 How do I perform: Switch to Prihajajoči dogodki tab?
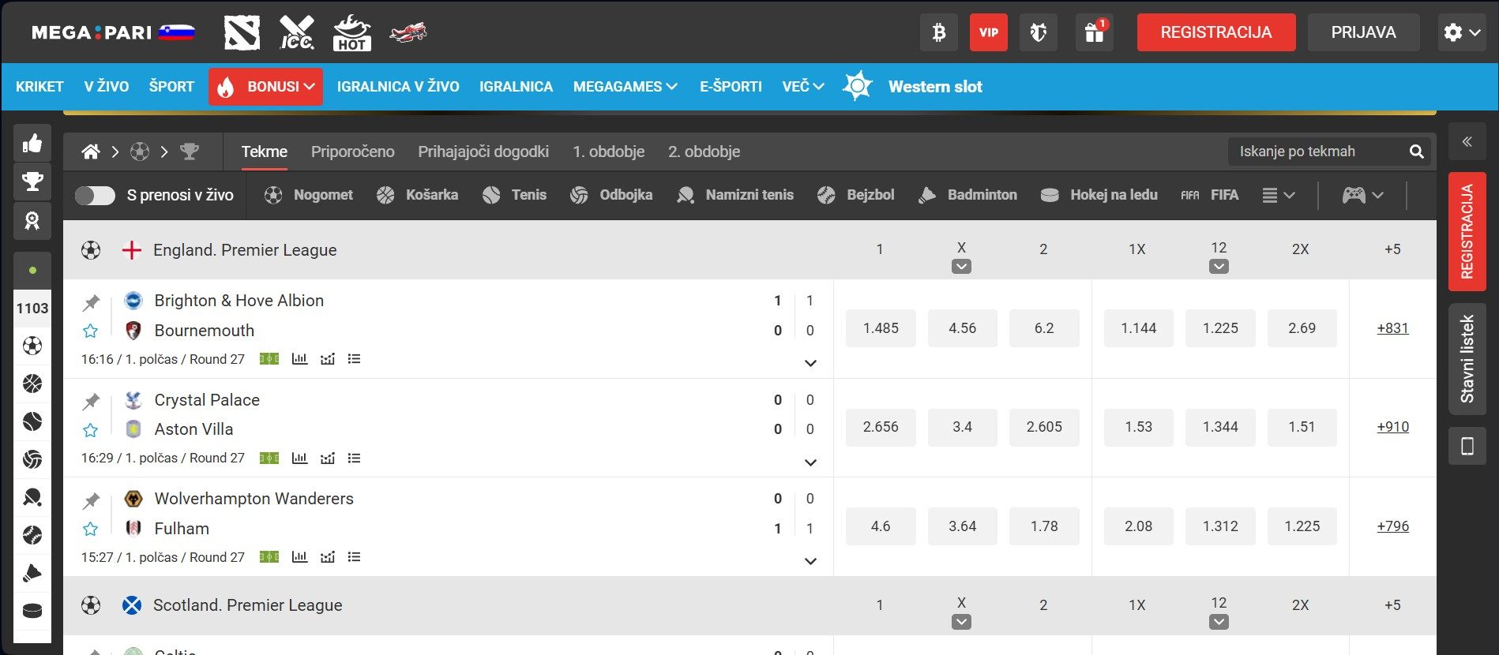tap(483, 152)
